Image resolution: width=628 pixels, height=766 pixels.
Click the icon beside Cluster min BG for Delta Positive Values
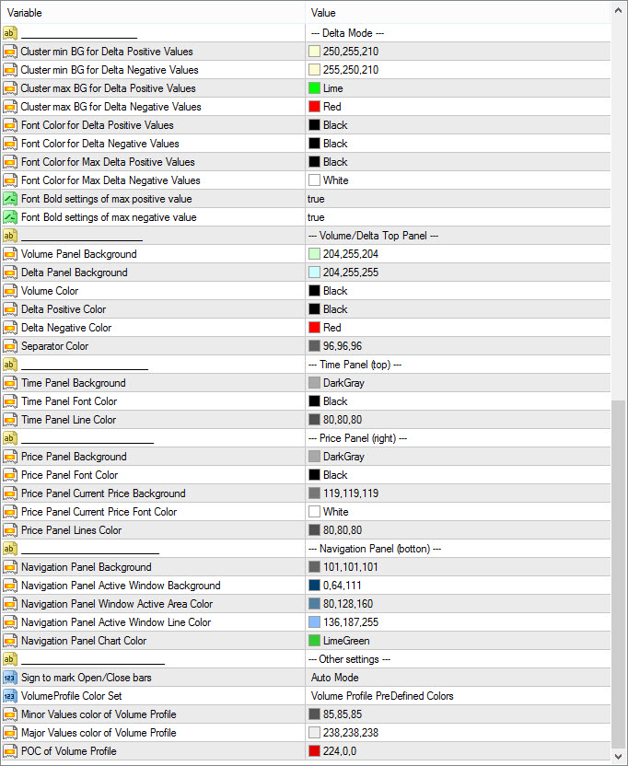pyautogui.click(x=9, y=52)
